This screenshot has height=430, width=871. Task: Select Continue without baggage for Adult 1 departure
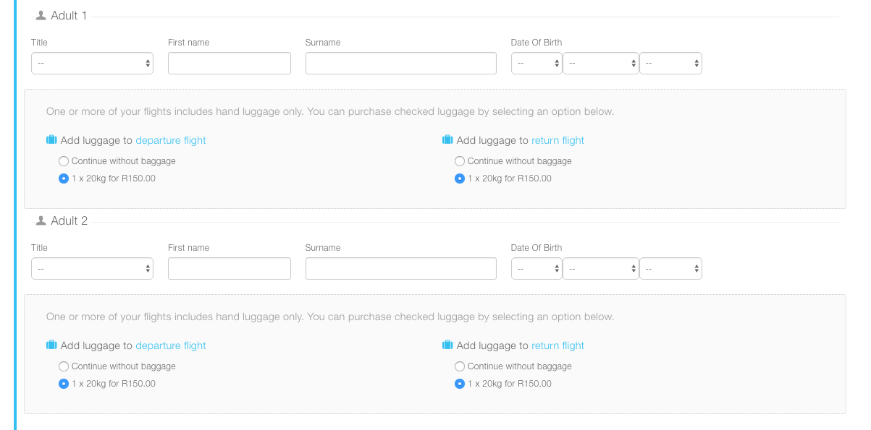(64, 161)
